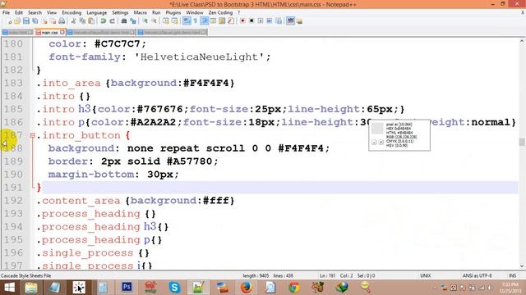Switch to the main.css tab

[x=49, y=33]
